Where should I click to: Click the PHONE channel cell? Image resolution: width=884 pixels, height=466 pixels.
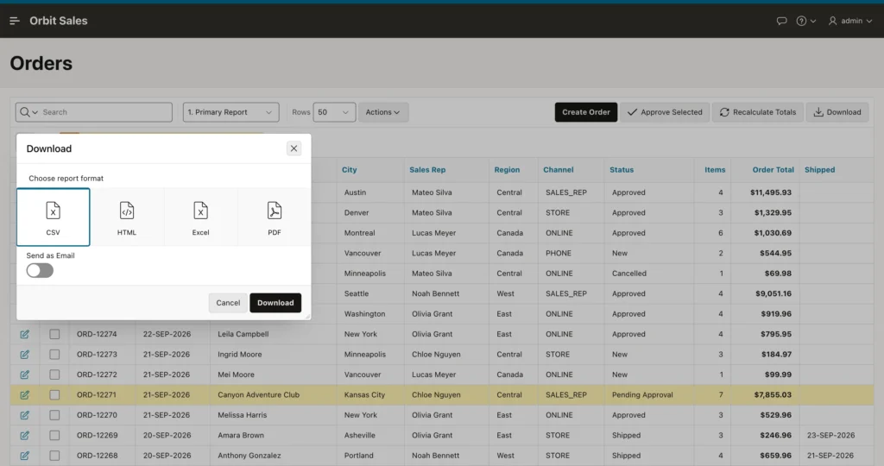(559, 253)
